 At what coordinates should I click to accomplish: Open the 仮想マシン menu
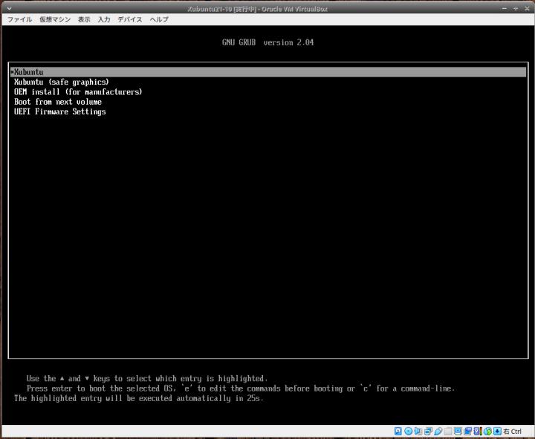click(x=55, y=19)
